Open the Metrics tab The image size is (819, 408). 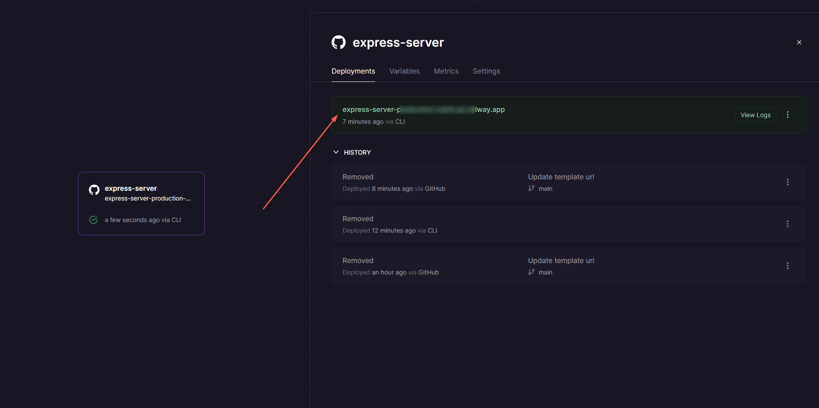click(x=446, y=71)
